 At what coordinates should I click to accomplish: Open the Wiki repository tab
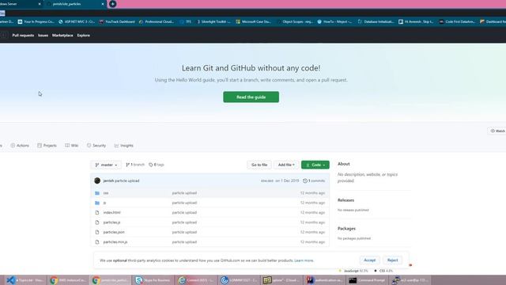[x=72, y=146]
